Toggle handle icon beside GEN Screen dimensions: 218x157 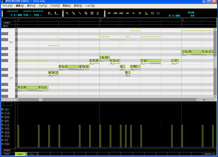pyautogui.click(x=3, y=132)
